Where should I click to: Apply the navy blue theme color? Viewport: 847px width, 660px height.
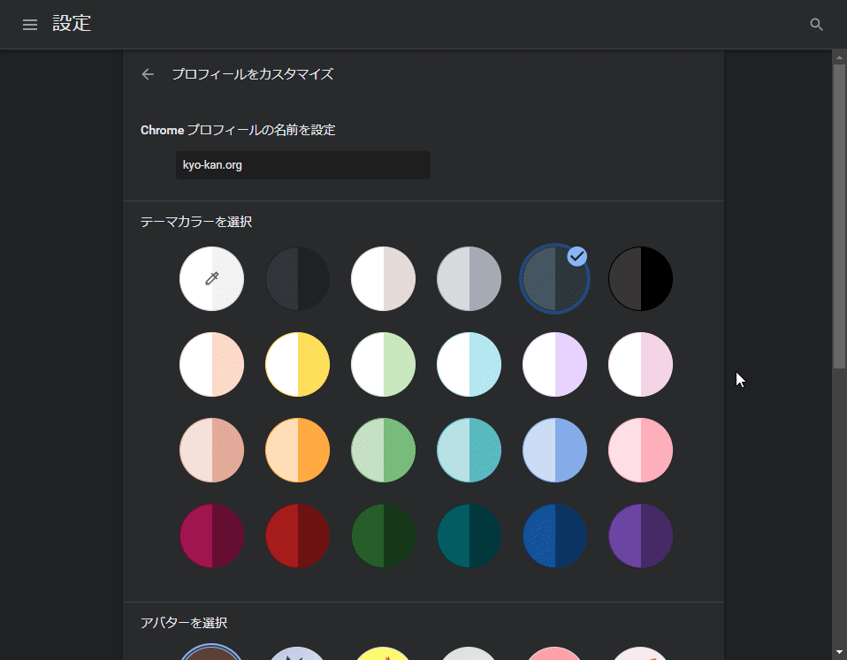pyautogui.click(x=554, y=536)
